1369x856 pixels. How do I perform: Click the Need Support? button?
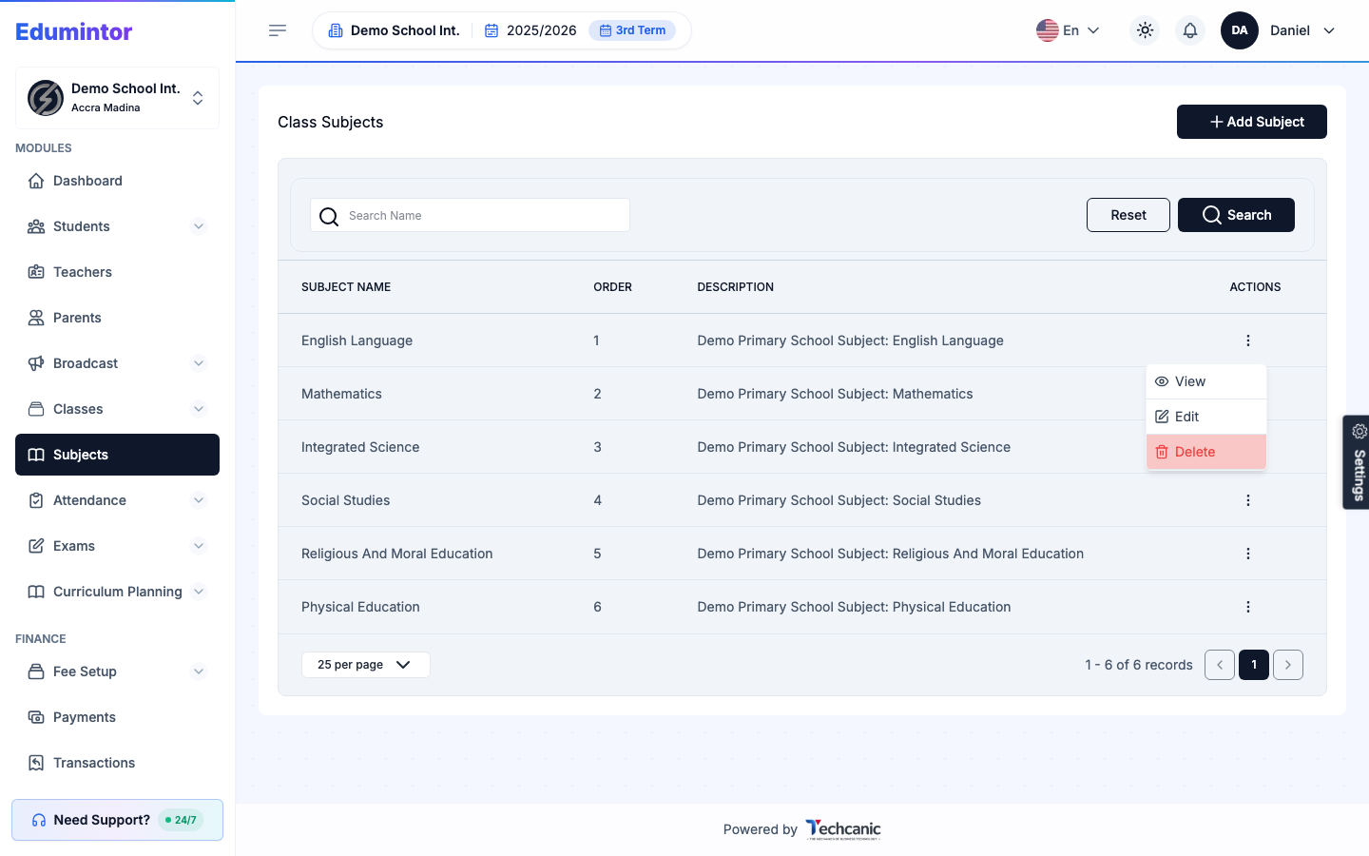coord(117,820)
